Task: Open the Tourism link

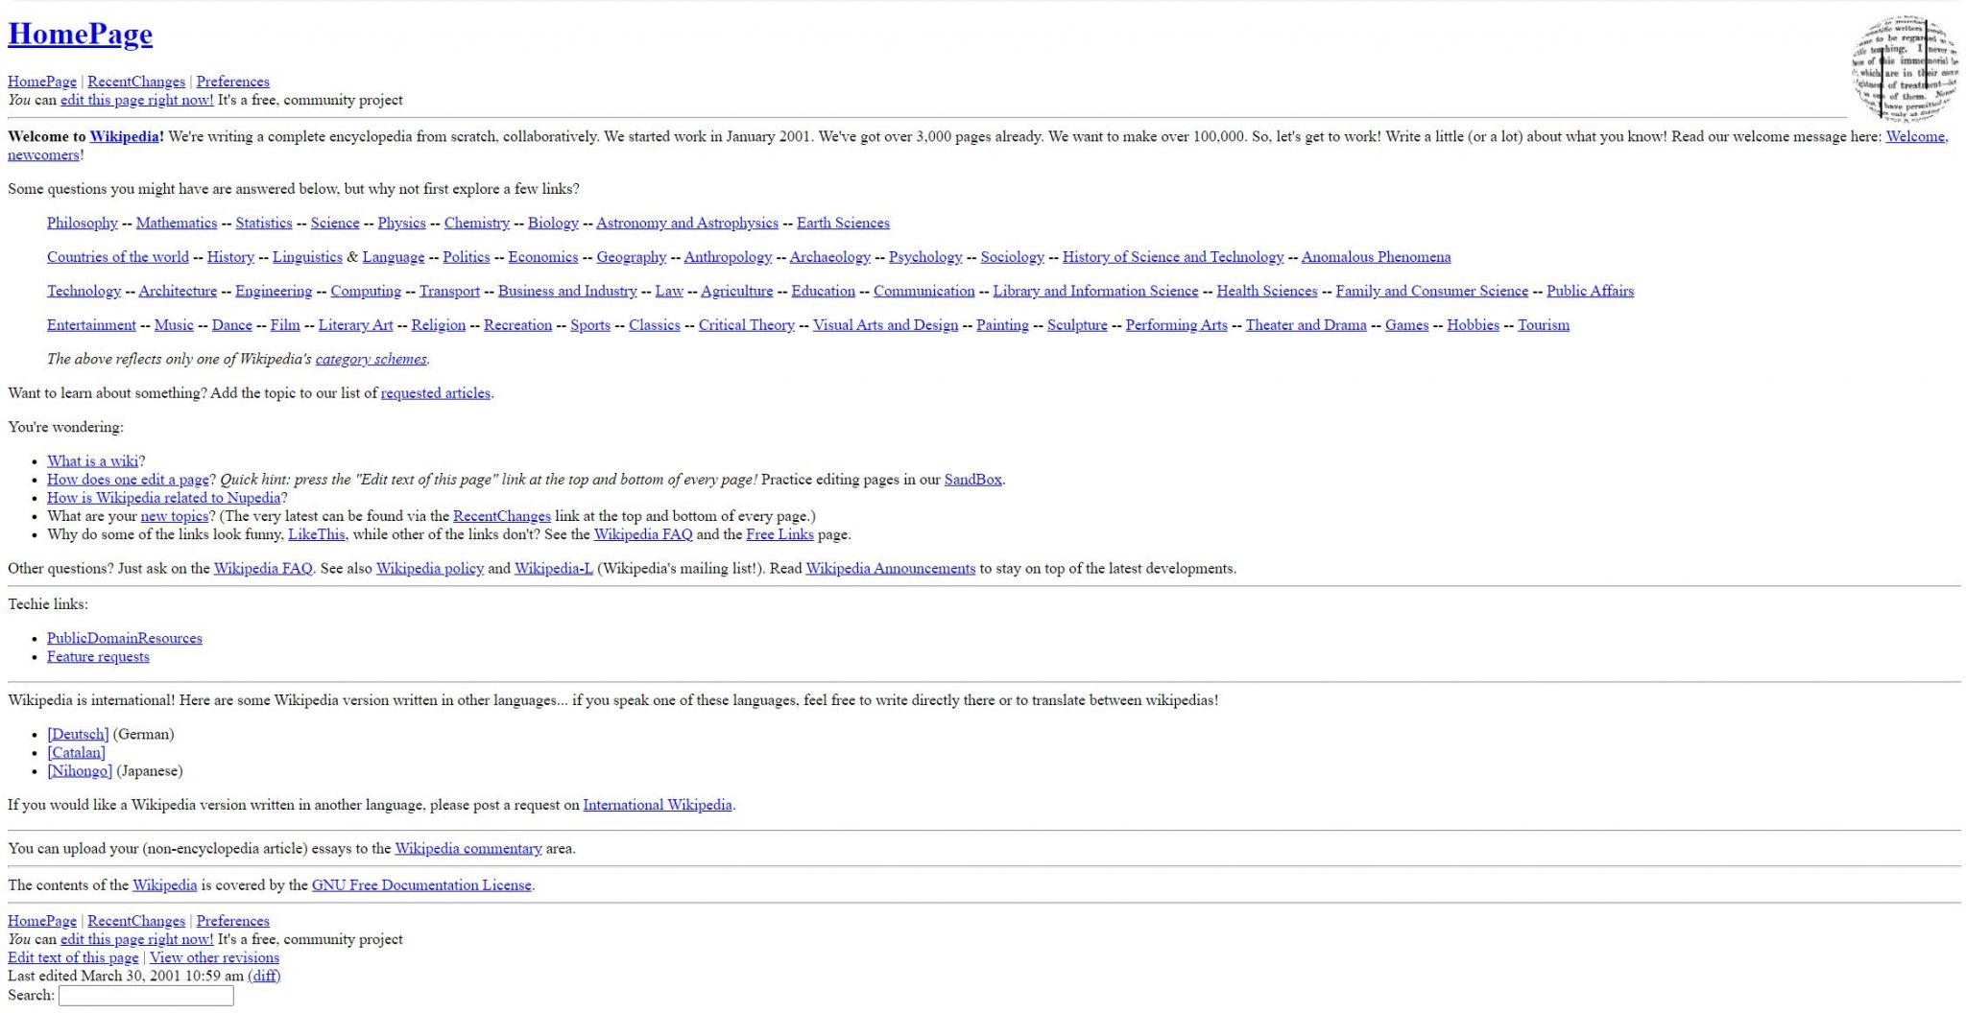Action: pyautogui.click(x=1544, y=325)
